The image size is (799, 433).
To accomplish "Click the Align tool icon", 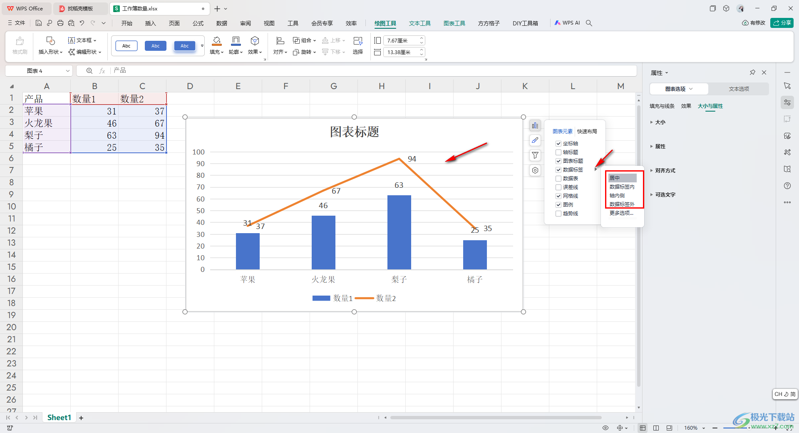I will 280,41.
